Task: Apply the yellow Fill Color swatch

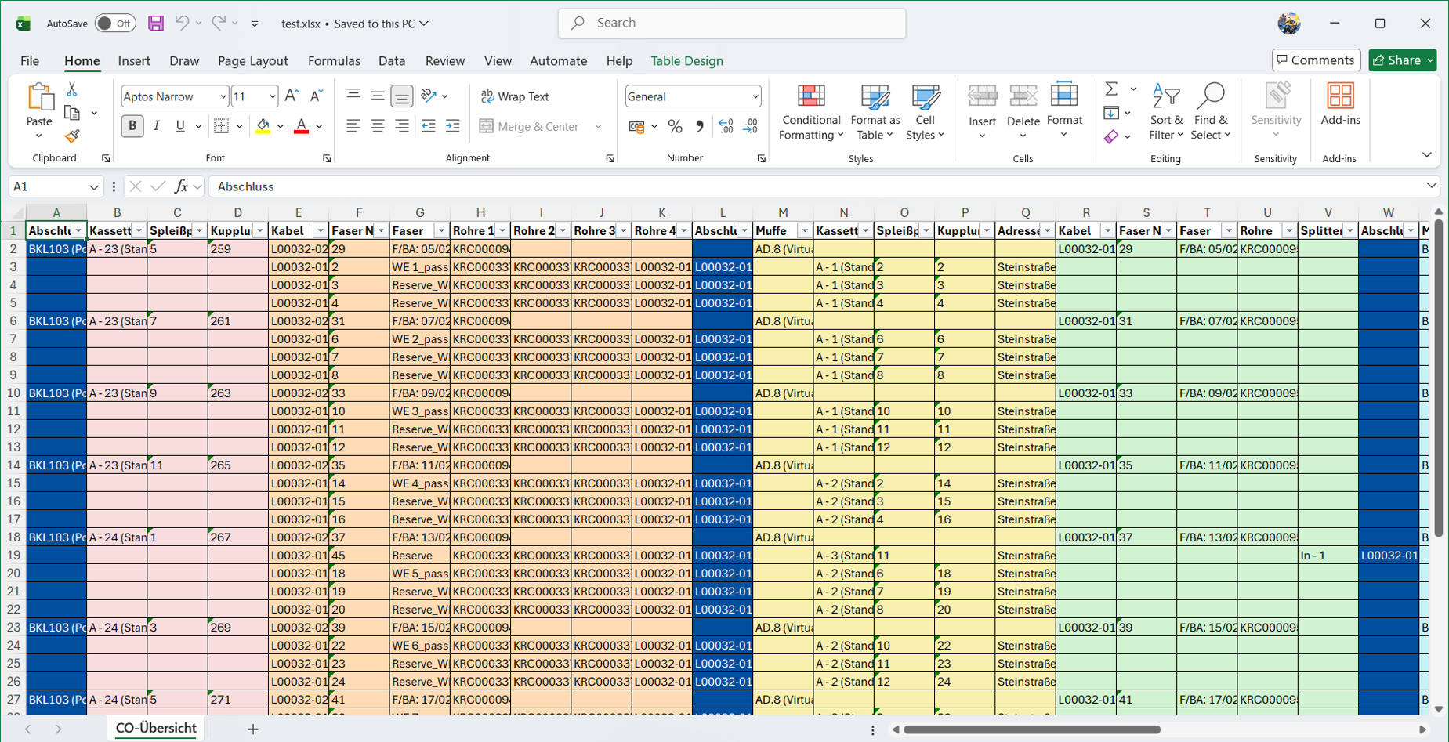Action: [x=263, y=126]
